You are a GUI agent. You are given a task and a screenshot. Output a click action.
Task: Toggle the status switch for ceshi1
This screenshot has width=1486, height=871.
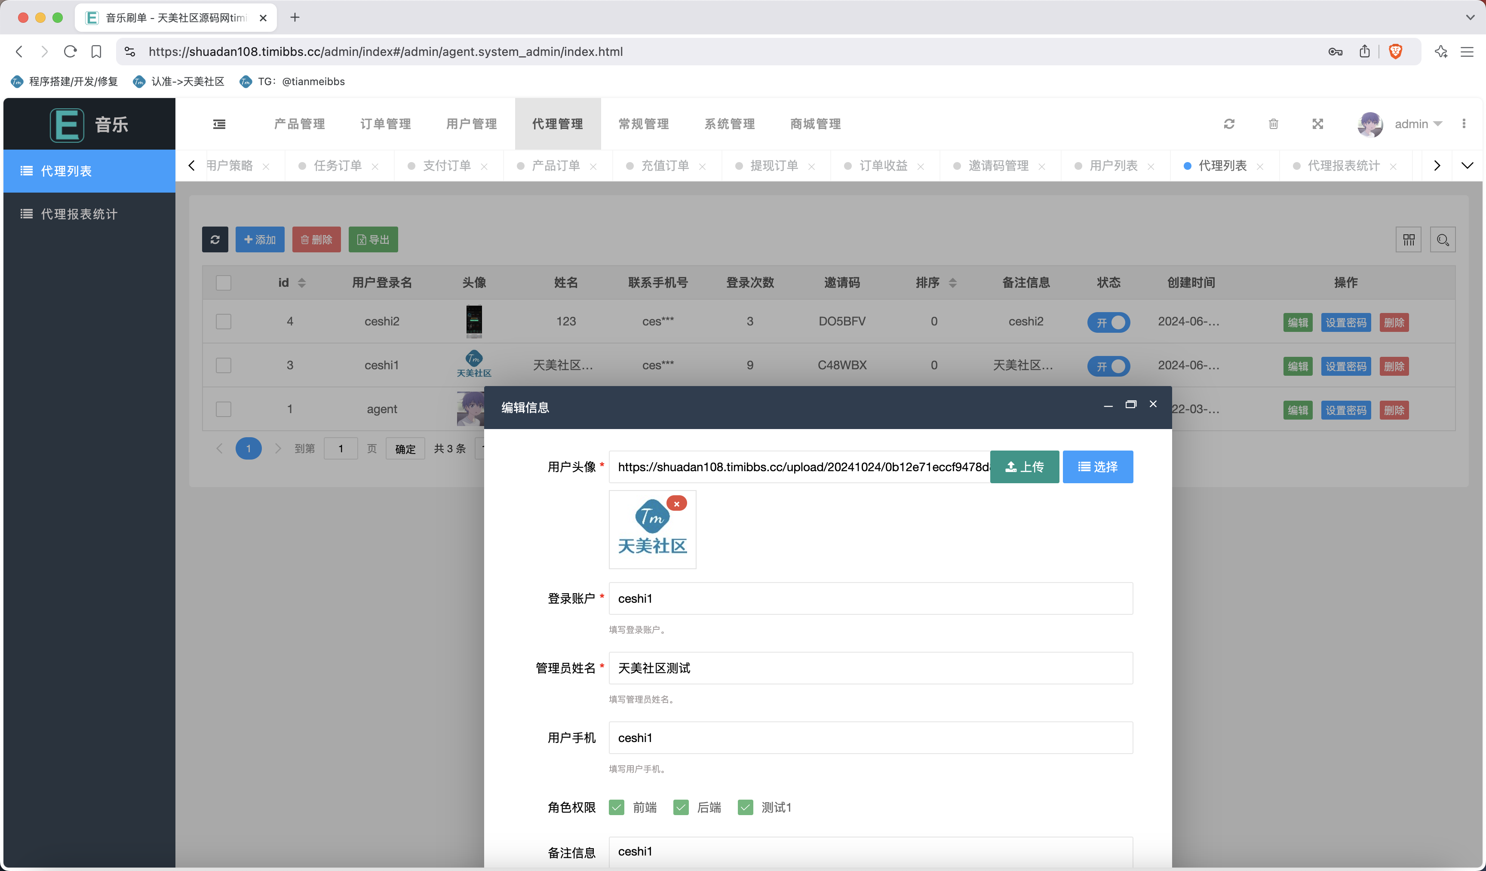1108,366
